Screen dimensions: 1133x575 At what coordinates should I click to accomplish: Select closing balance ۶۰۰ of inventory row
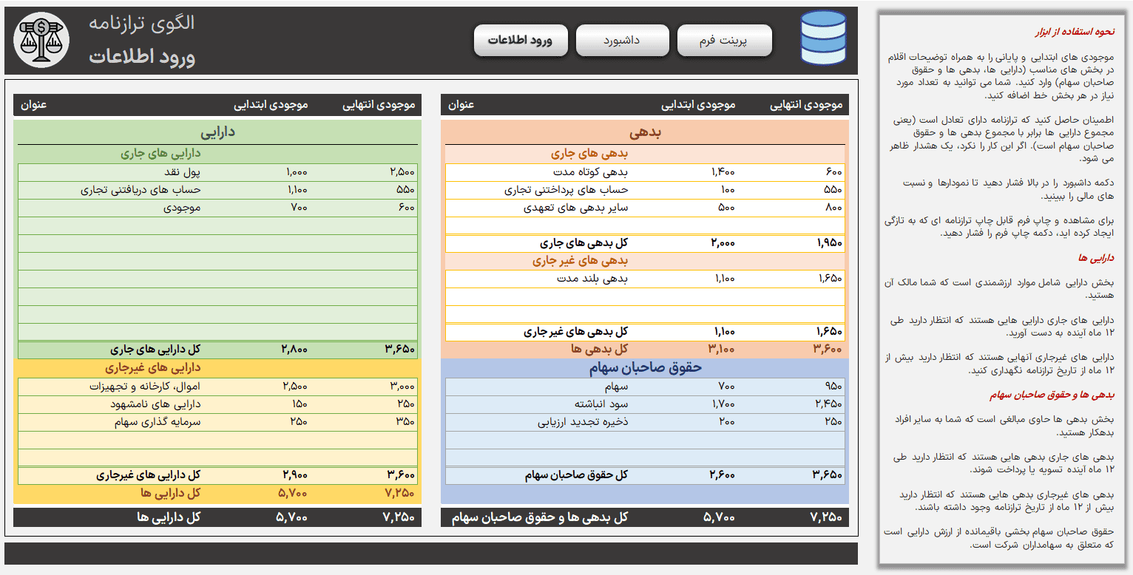(406, 208)
